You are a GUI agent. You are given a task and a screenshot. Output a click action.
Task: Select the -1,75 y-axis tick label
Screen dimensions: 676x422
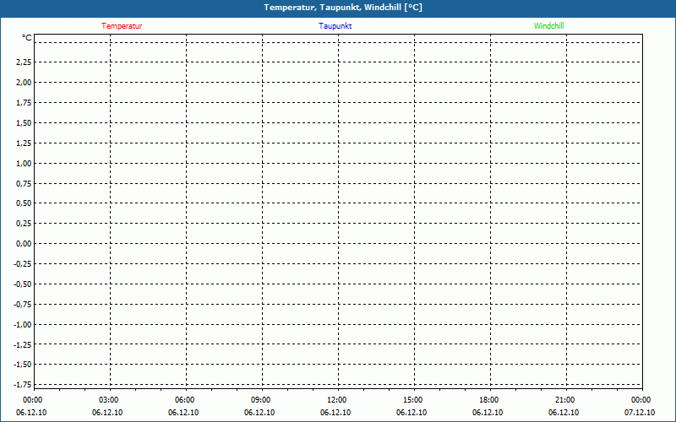(x=21, y=365)
